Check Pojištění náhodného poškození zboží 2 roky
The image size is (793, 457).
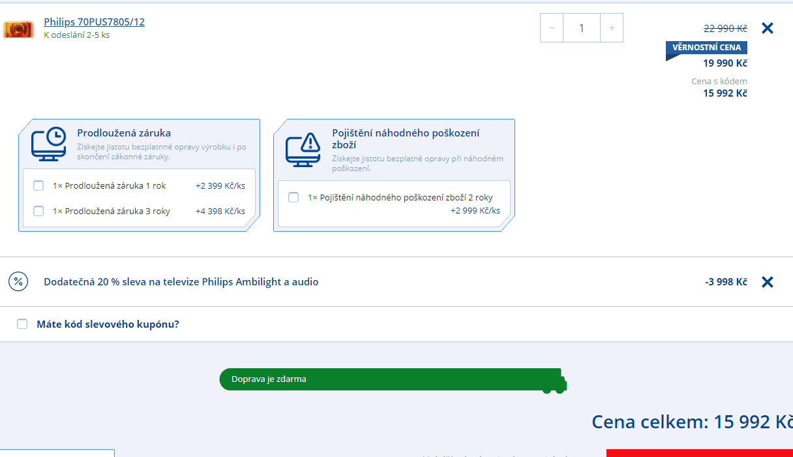[293, 197]
